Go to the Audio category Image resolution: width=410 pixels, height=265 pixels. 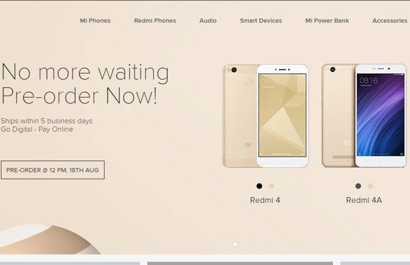coord(208,21)
